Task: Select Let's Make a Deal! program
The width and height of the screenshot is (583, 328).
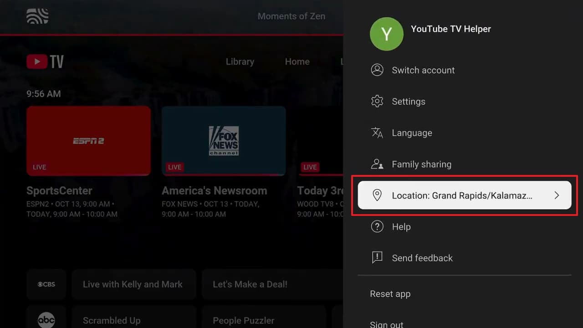Action: pos(272,284)
